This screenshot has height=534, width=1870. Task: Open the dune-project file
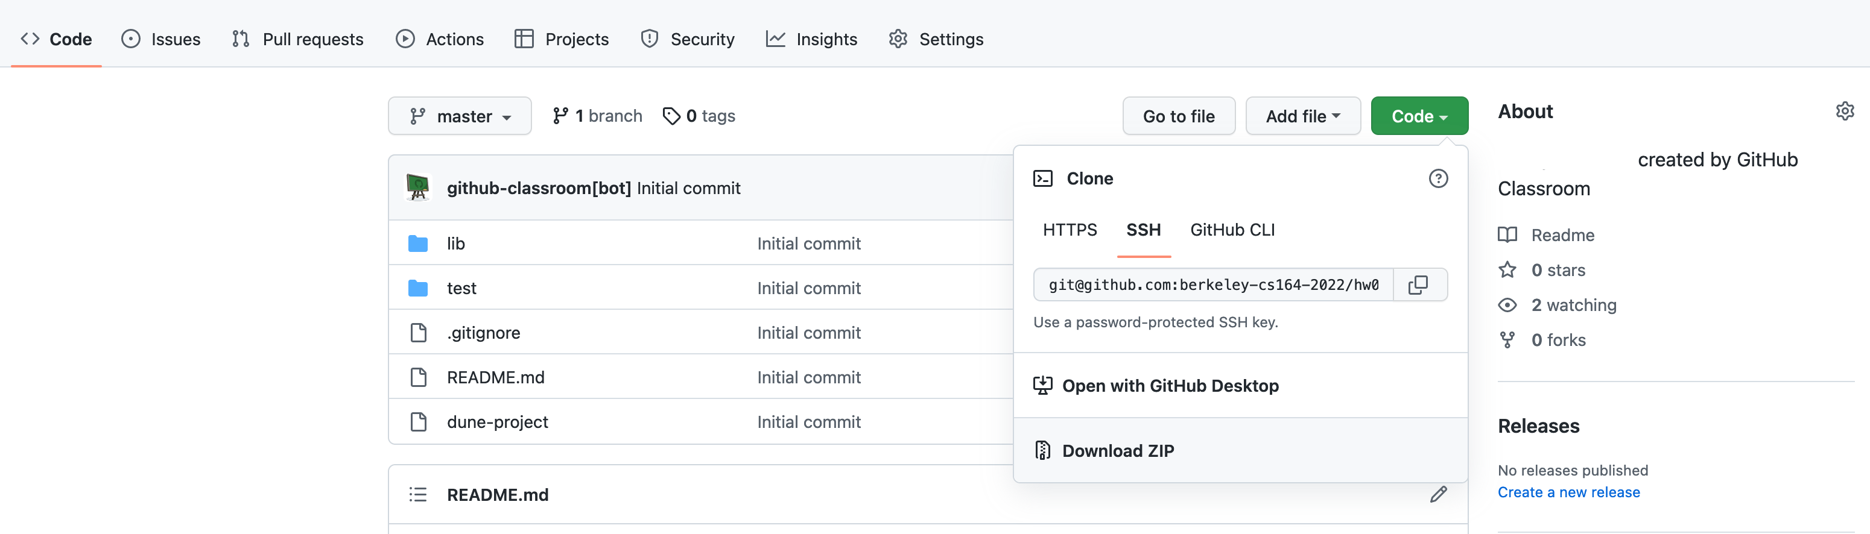coord(497,422)
